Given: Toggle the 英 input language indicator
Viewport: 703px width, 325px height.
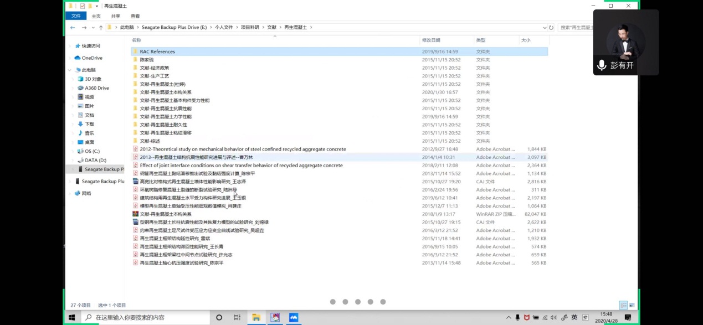Looking at the screenshot, I should click(x=574, y=317).
